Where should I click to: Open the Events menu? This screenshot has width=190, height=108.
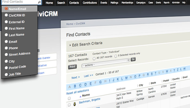(x=104, y=3)
